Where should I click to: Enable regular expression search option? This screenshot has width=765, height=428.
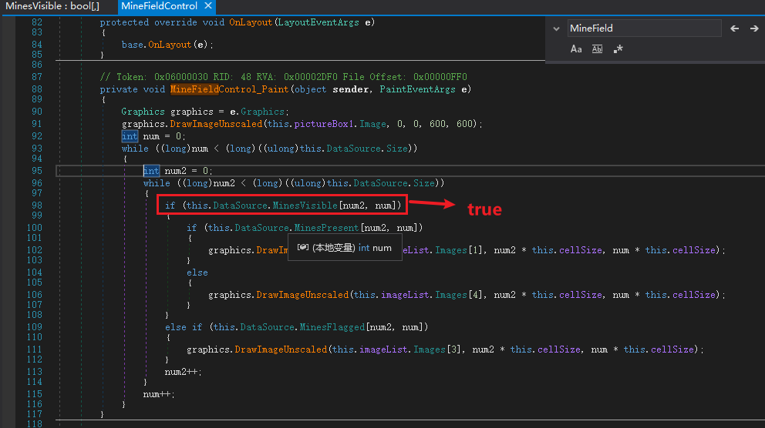[618, 49]
